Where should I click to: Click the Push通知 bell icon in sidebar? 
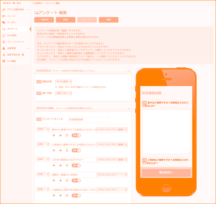tap(4, 35)
